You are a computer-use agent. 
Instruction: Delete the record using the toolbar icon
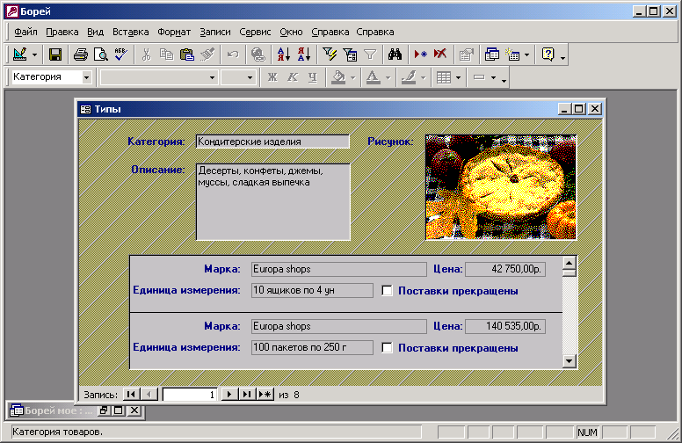(440, 54)
